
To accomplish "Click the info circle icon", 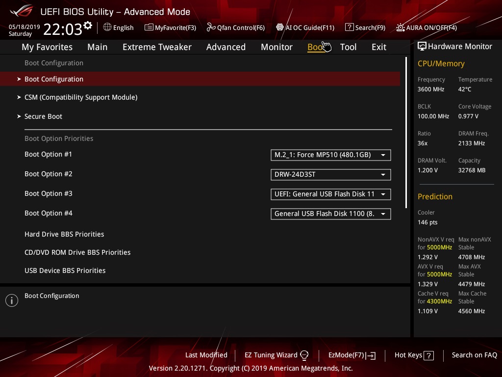I will tap(12, 300).
